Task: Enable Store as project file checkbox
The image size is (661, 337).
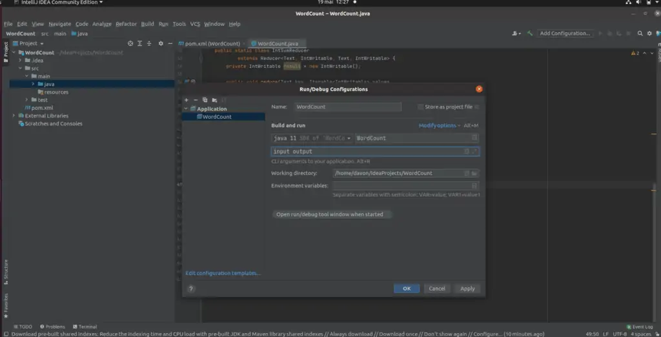Action: point(421,107)
